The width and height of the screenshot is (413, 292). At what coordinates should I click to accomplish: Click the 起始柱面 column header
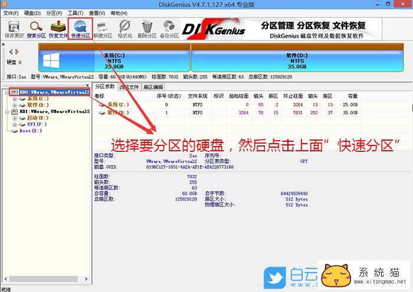pyautogui.click(x=238, y=96)
